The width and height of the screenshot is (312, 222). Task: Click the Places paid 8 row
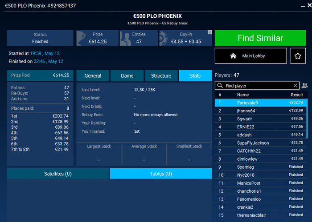click(40, 108)
